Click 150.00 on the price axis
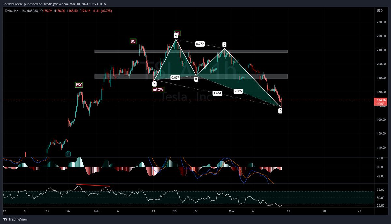This screenshot has height=224, width=391. 381,133
